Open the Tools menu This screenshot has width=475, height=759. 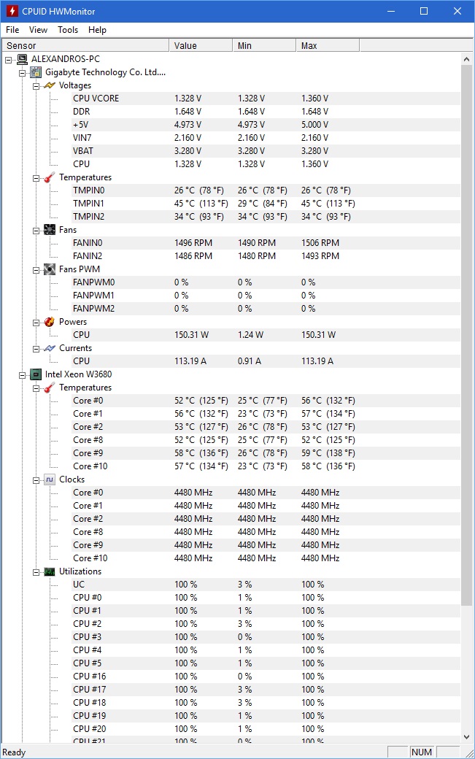(68, 29)
